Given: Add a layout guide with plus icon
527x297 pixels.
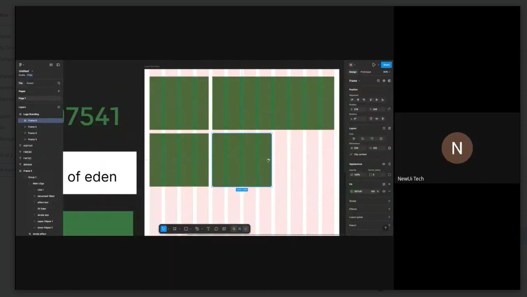Looking at the screenshot, I should 389,217.
